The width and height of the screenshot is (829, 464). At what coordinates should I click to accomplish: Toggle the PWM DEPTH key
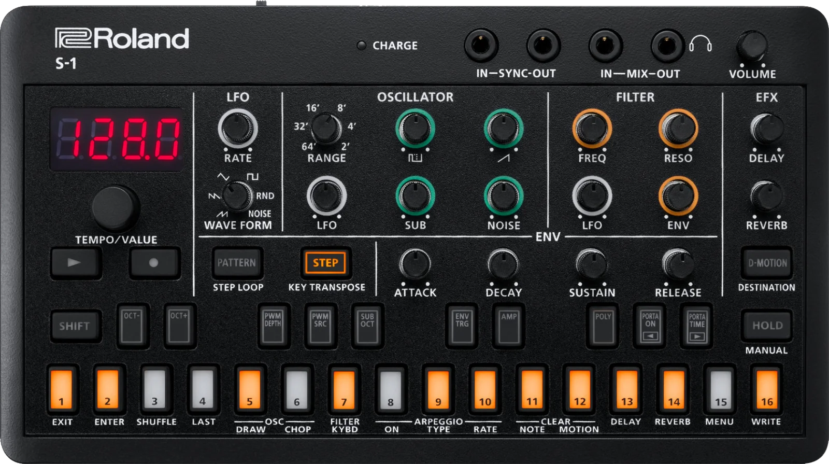(273, 326)
